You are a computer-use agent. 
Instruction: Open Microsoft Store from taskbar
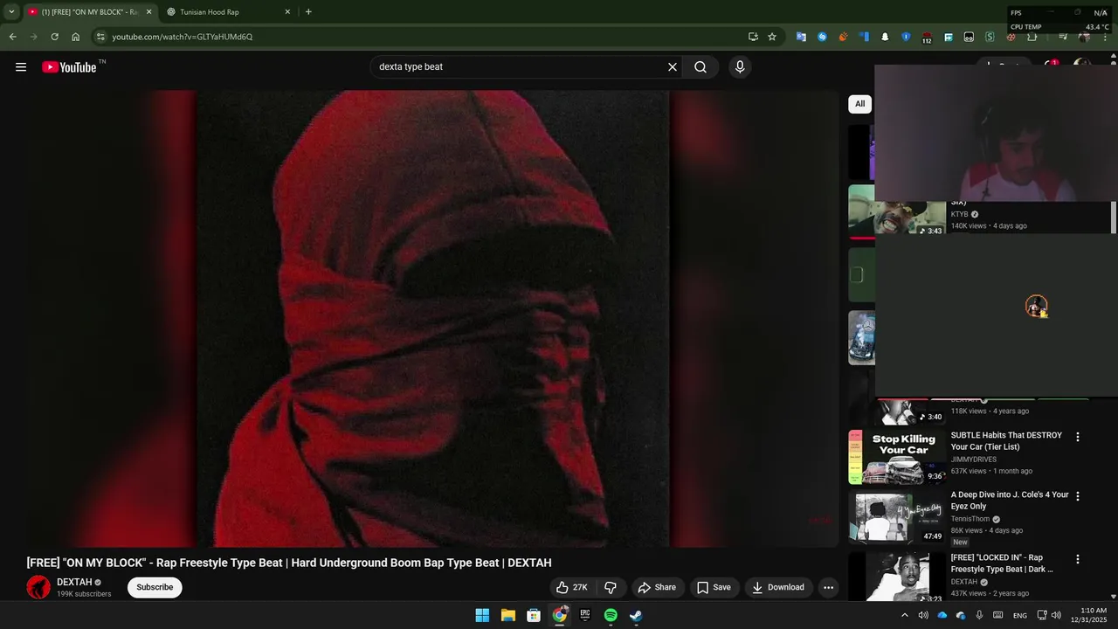pyautogui.click(x=534, y=615)
